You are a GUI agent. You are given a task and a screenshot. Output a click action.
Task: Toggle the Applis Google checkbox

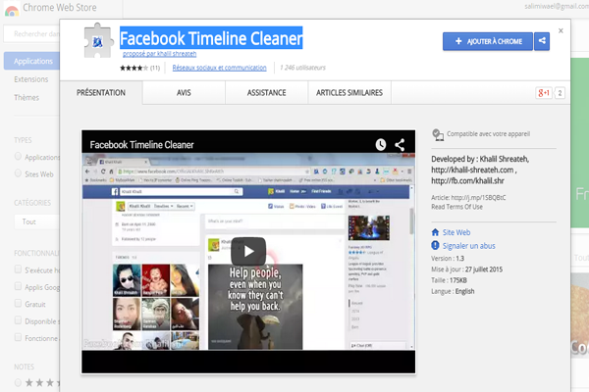[18, 286]
